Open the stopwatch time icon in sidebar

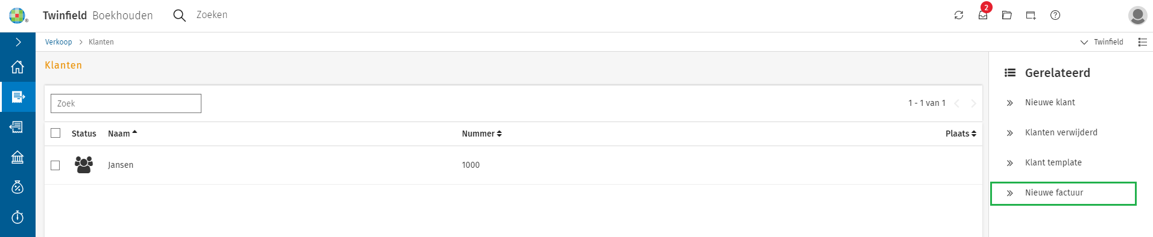pos(17,217)
